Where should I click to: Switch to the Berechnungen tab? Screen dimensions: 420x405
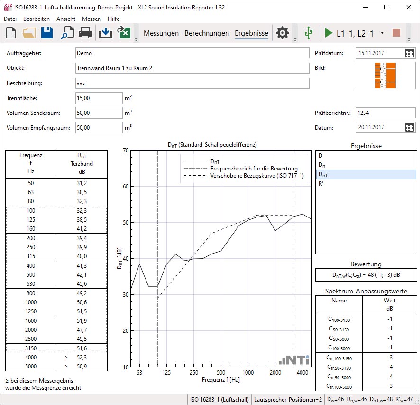coord(207,33)
